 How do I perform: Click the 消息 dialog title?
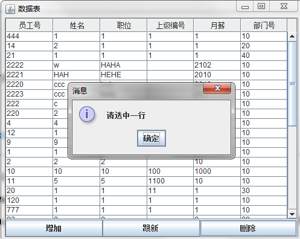[80, 91]
